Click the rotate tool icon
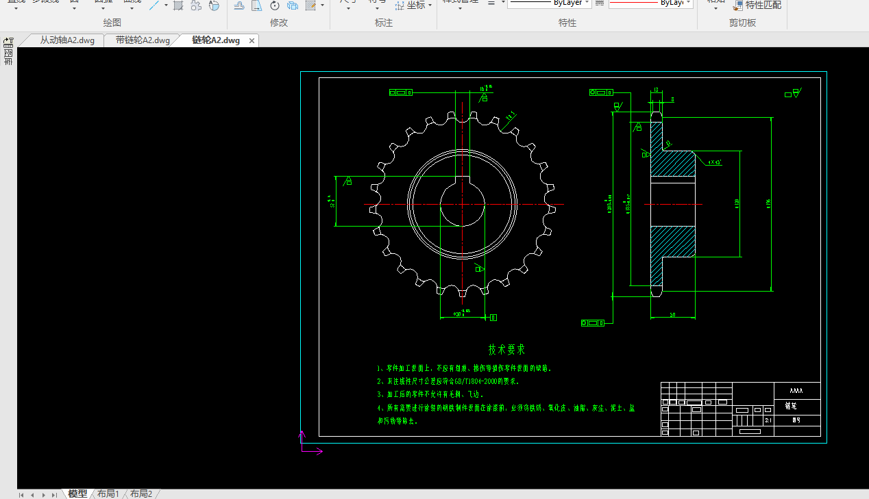The image size is (869, 499). tap(275, 5)
